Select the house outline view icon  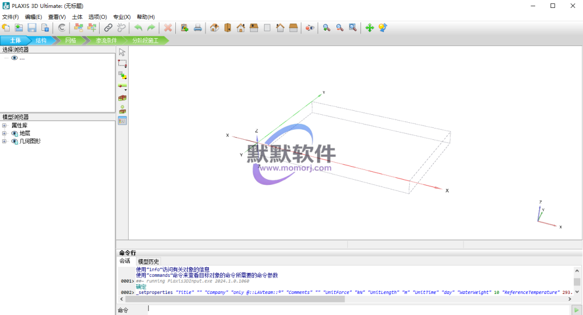(x=280, y=27)
